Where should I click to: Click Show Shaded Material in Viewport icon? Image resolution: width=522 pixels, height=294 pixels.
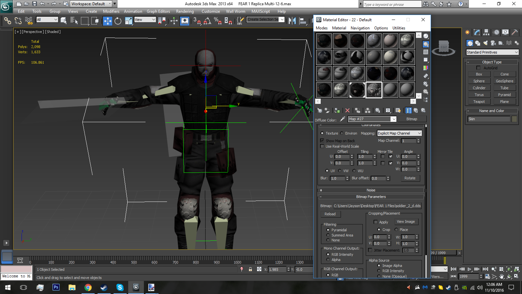click(398, 110)
